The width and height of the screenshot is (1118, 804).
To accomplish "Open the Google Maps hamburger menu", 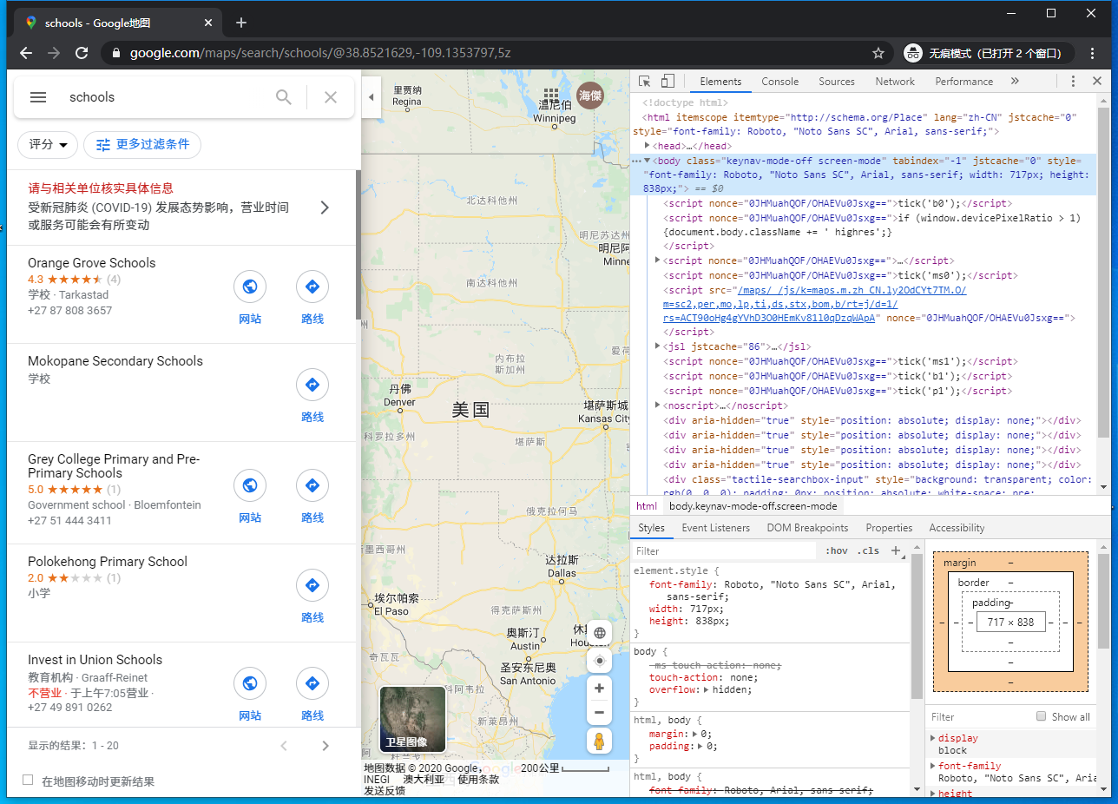I will pyautogui.click(x=38, y=97).
